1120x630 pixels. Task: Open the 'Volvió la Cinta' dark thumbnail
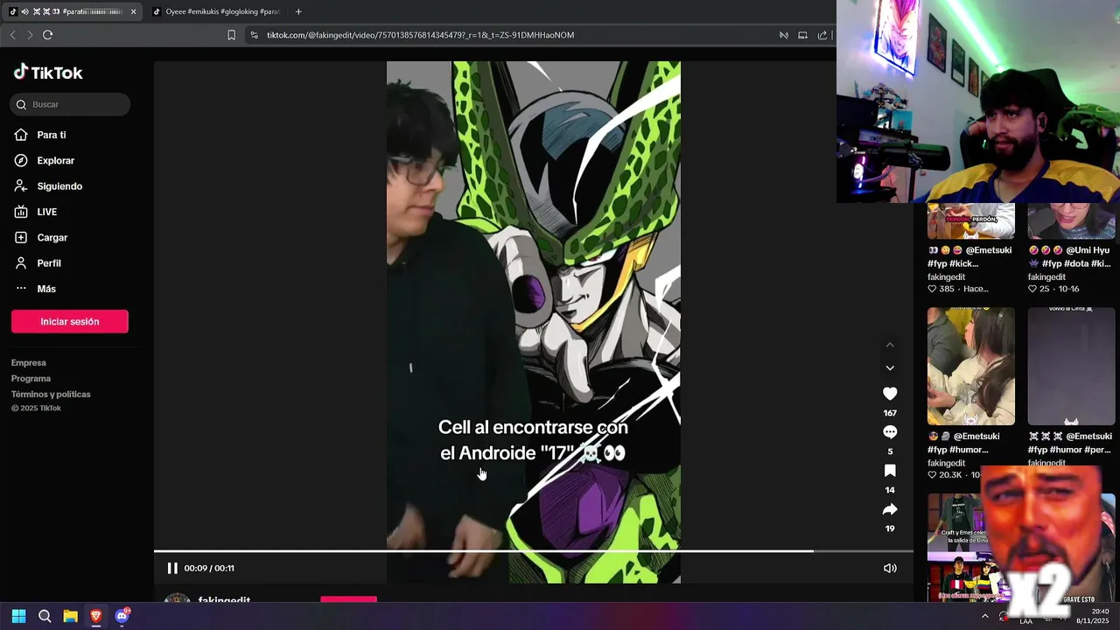coord(1071,366)
